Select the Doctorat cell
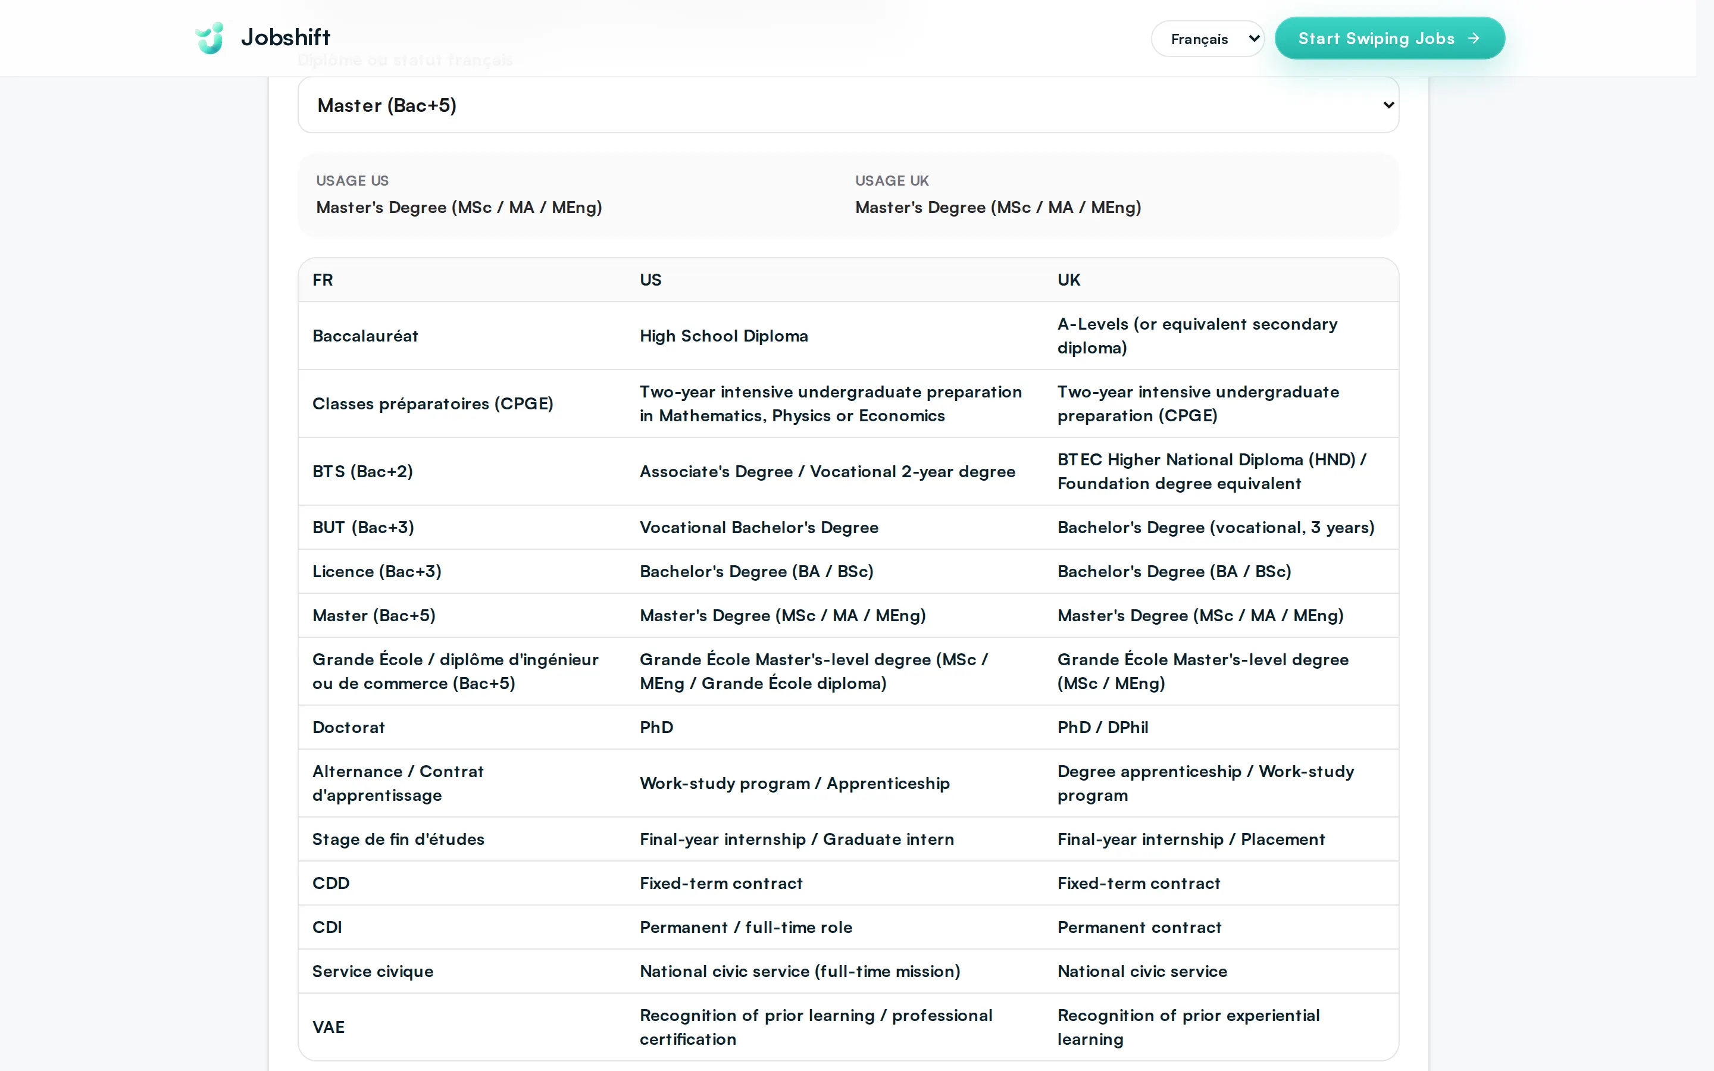The height and width of the screenshot is (1071, 1714). point(349,728)
